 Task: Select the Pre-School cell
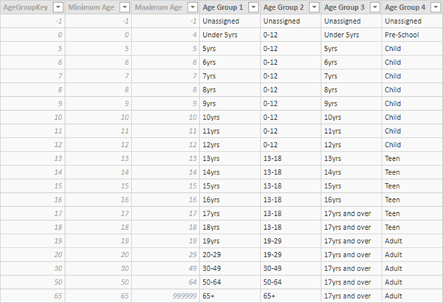coord(402,35)
